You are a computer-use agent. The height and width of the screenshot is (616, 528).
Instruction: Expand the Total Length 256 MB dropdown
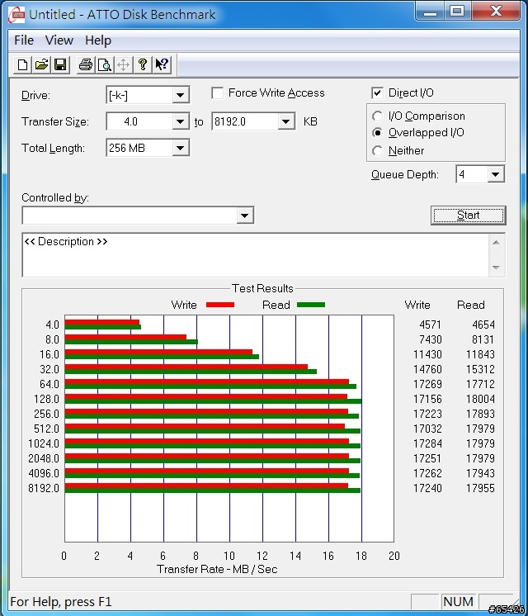pos(180,148)
